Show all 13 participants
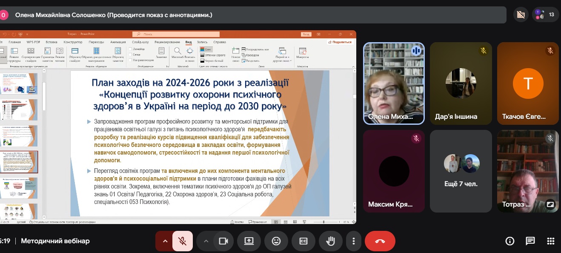 click(545, 14)
